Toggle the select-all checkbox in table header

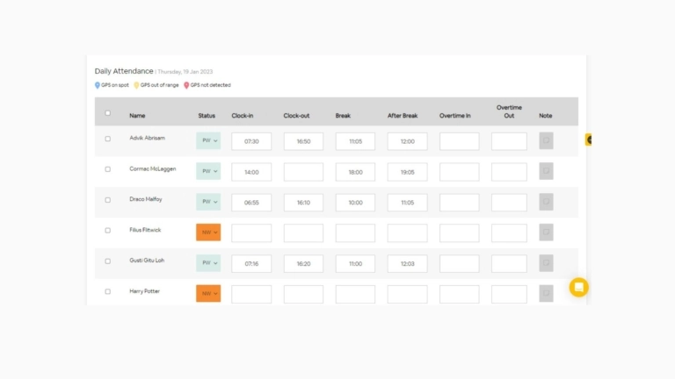(108, 112)
